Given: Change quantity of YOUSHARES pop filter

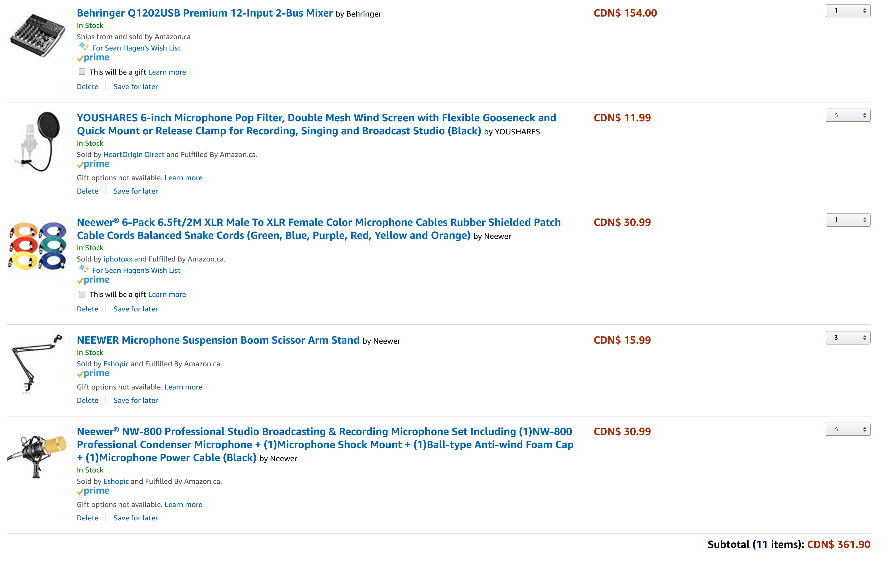Looking at the screenshot, I should pos(848,116).
